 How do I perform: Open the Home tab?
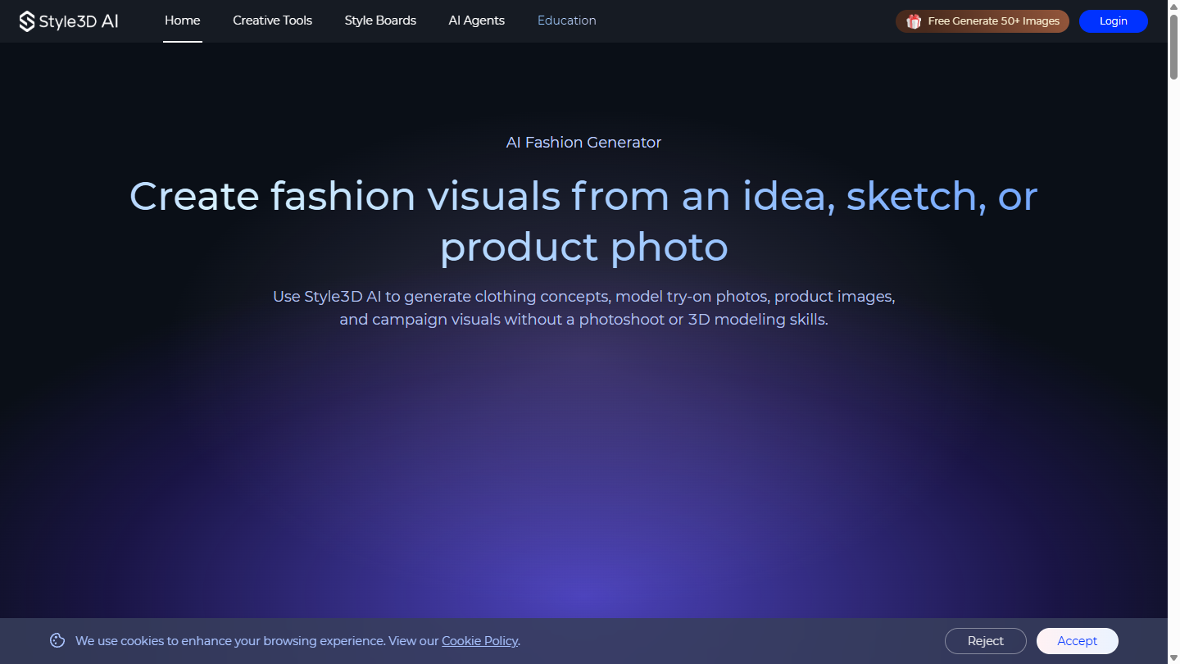(182, 20)
